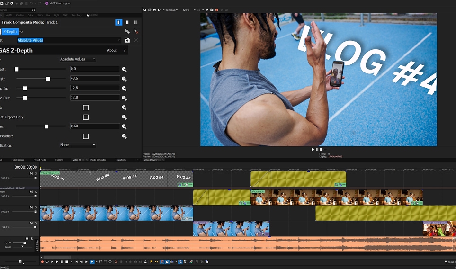Select the two-column layout in Track Composite Mode

point(127,22)
